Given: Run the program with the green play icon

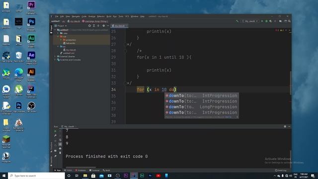Looking at the screenshot, I should [262, 21].
